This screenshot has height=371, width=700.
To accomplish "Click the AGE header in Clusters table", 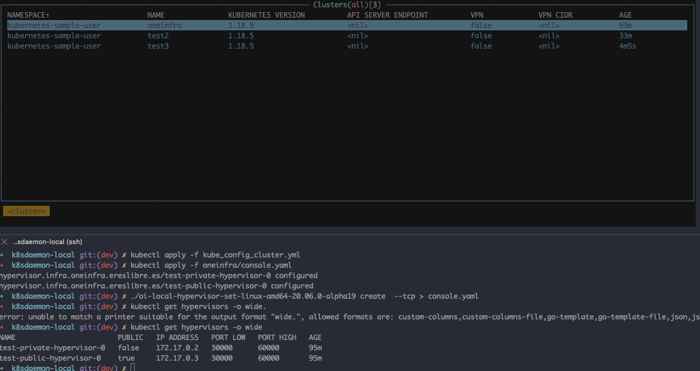I will [x=625, y=15].
